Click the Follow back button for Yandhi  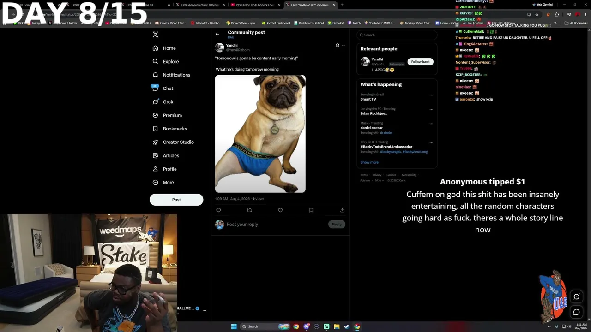click(x=420, y=62)
